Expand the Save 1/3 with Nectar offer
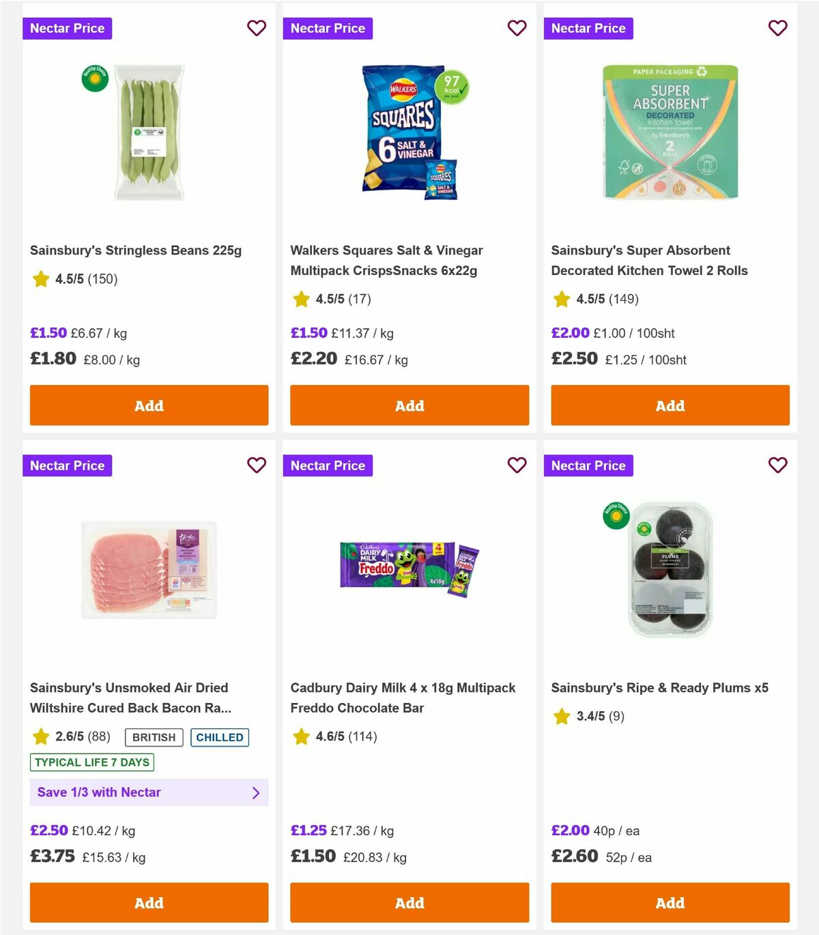Image resolution: width=819 pixels, height=935 pixels. pos(149,792)
